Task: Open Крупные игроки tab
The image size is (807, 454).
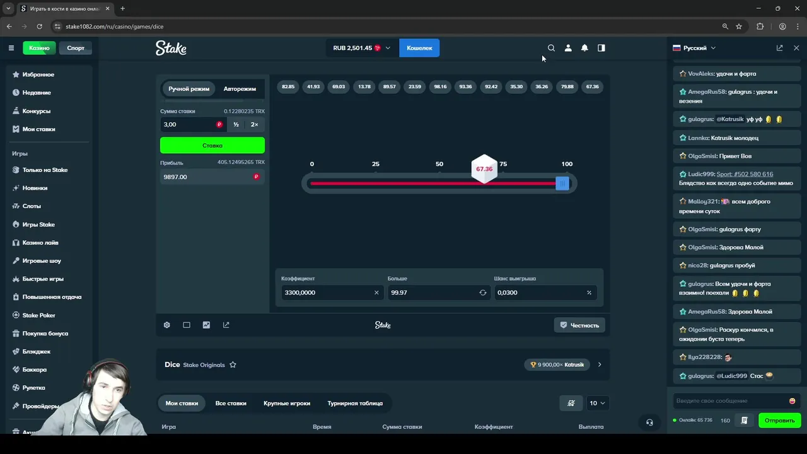Action: tap(287, 403)
